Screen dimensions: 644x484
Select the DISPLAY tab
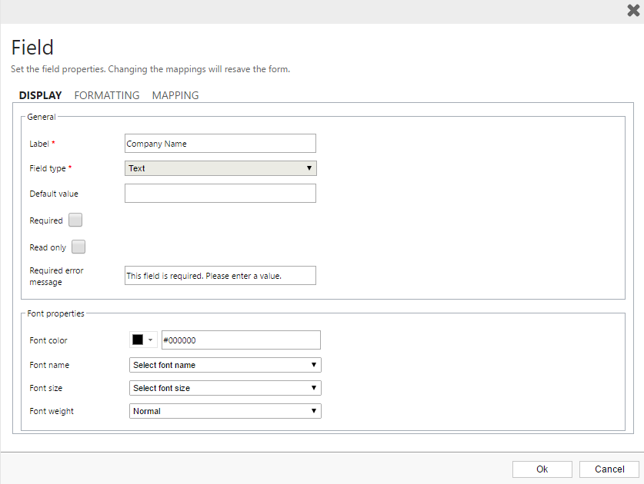coord(40,95)
